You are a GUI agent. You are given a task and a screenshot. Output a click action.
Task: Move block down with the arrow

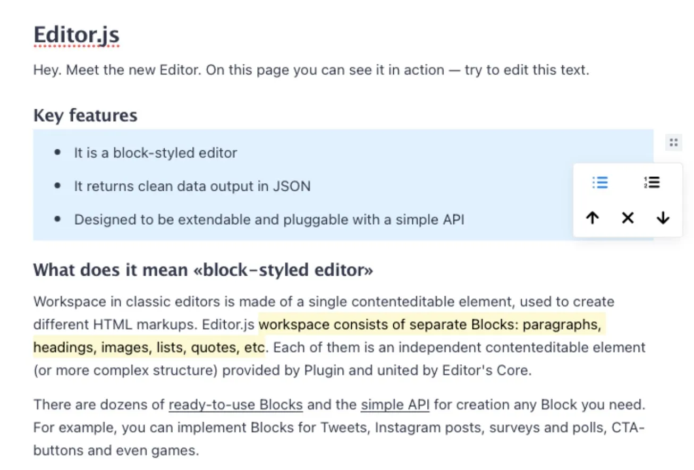click(663, 218)
